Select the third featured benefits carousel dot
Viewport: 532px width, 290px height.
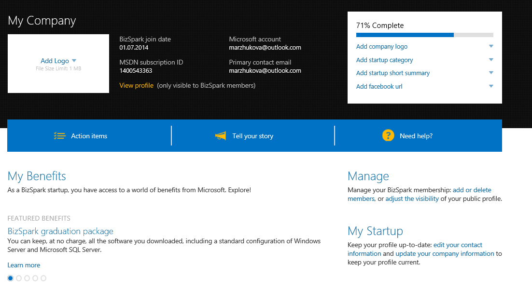(27, 278)
